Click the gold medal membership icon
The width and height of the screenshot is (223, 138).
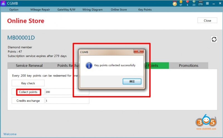click(175, 3)
